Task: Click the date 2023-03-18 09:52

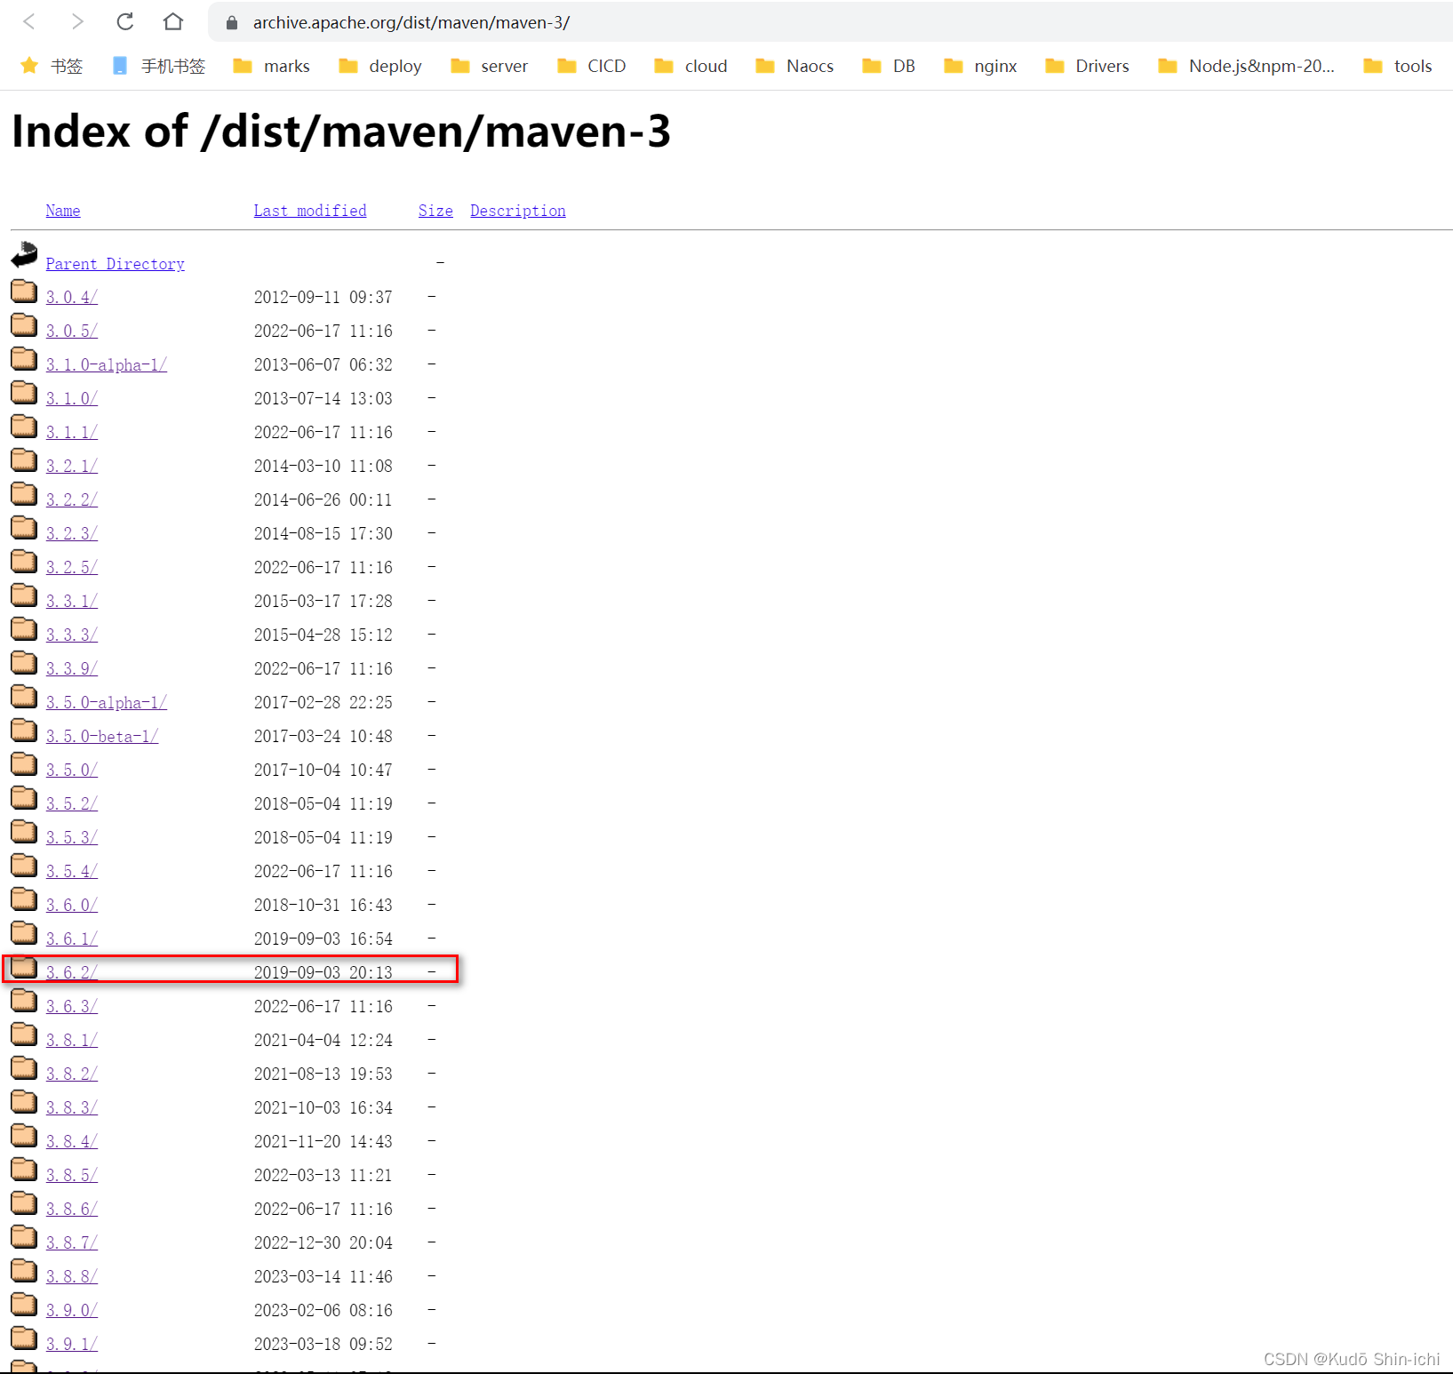Action: point(323,1344)
